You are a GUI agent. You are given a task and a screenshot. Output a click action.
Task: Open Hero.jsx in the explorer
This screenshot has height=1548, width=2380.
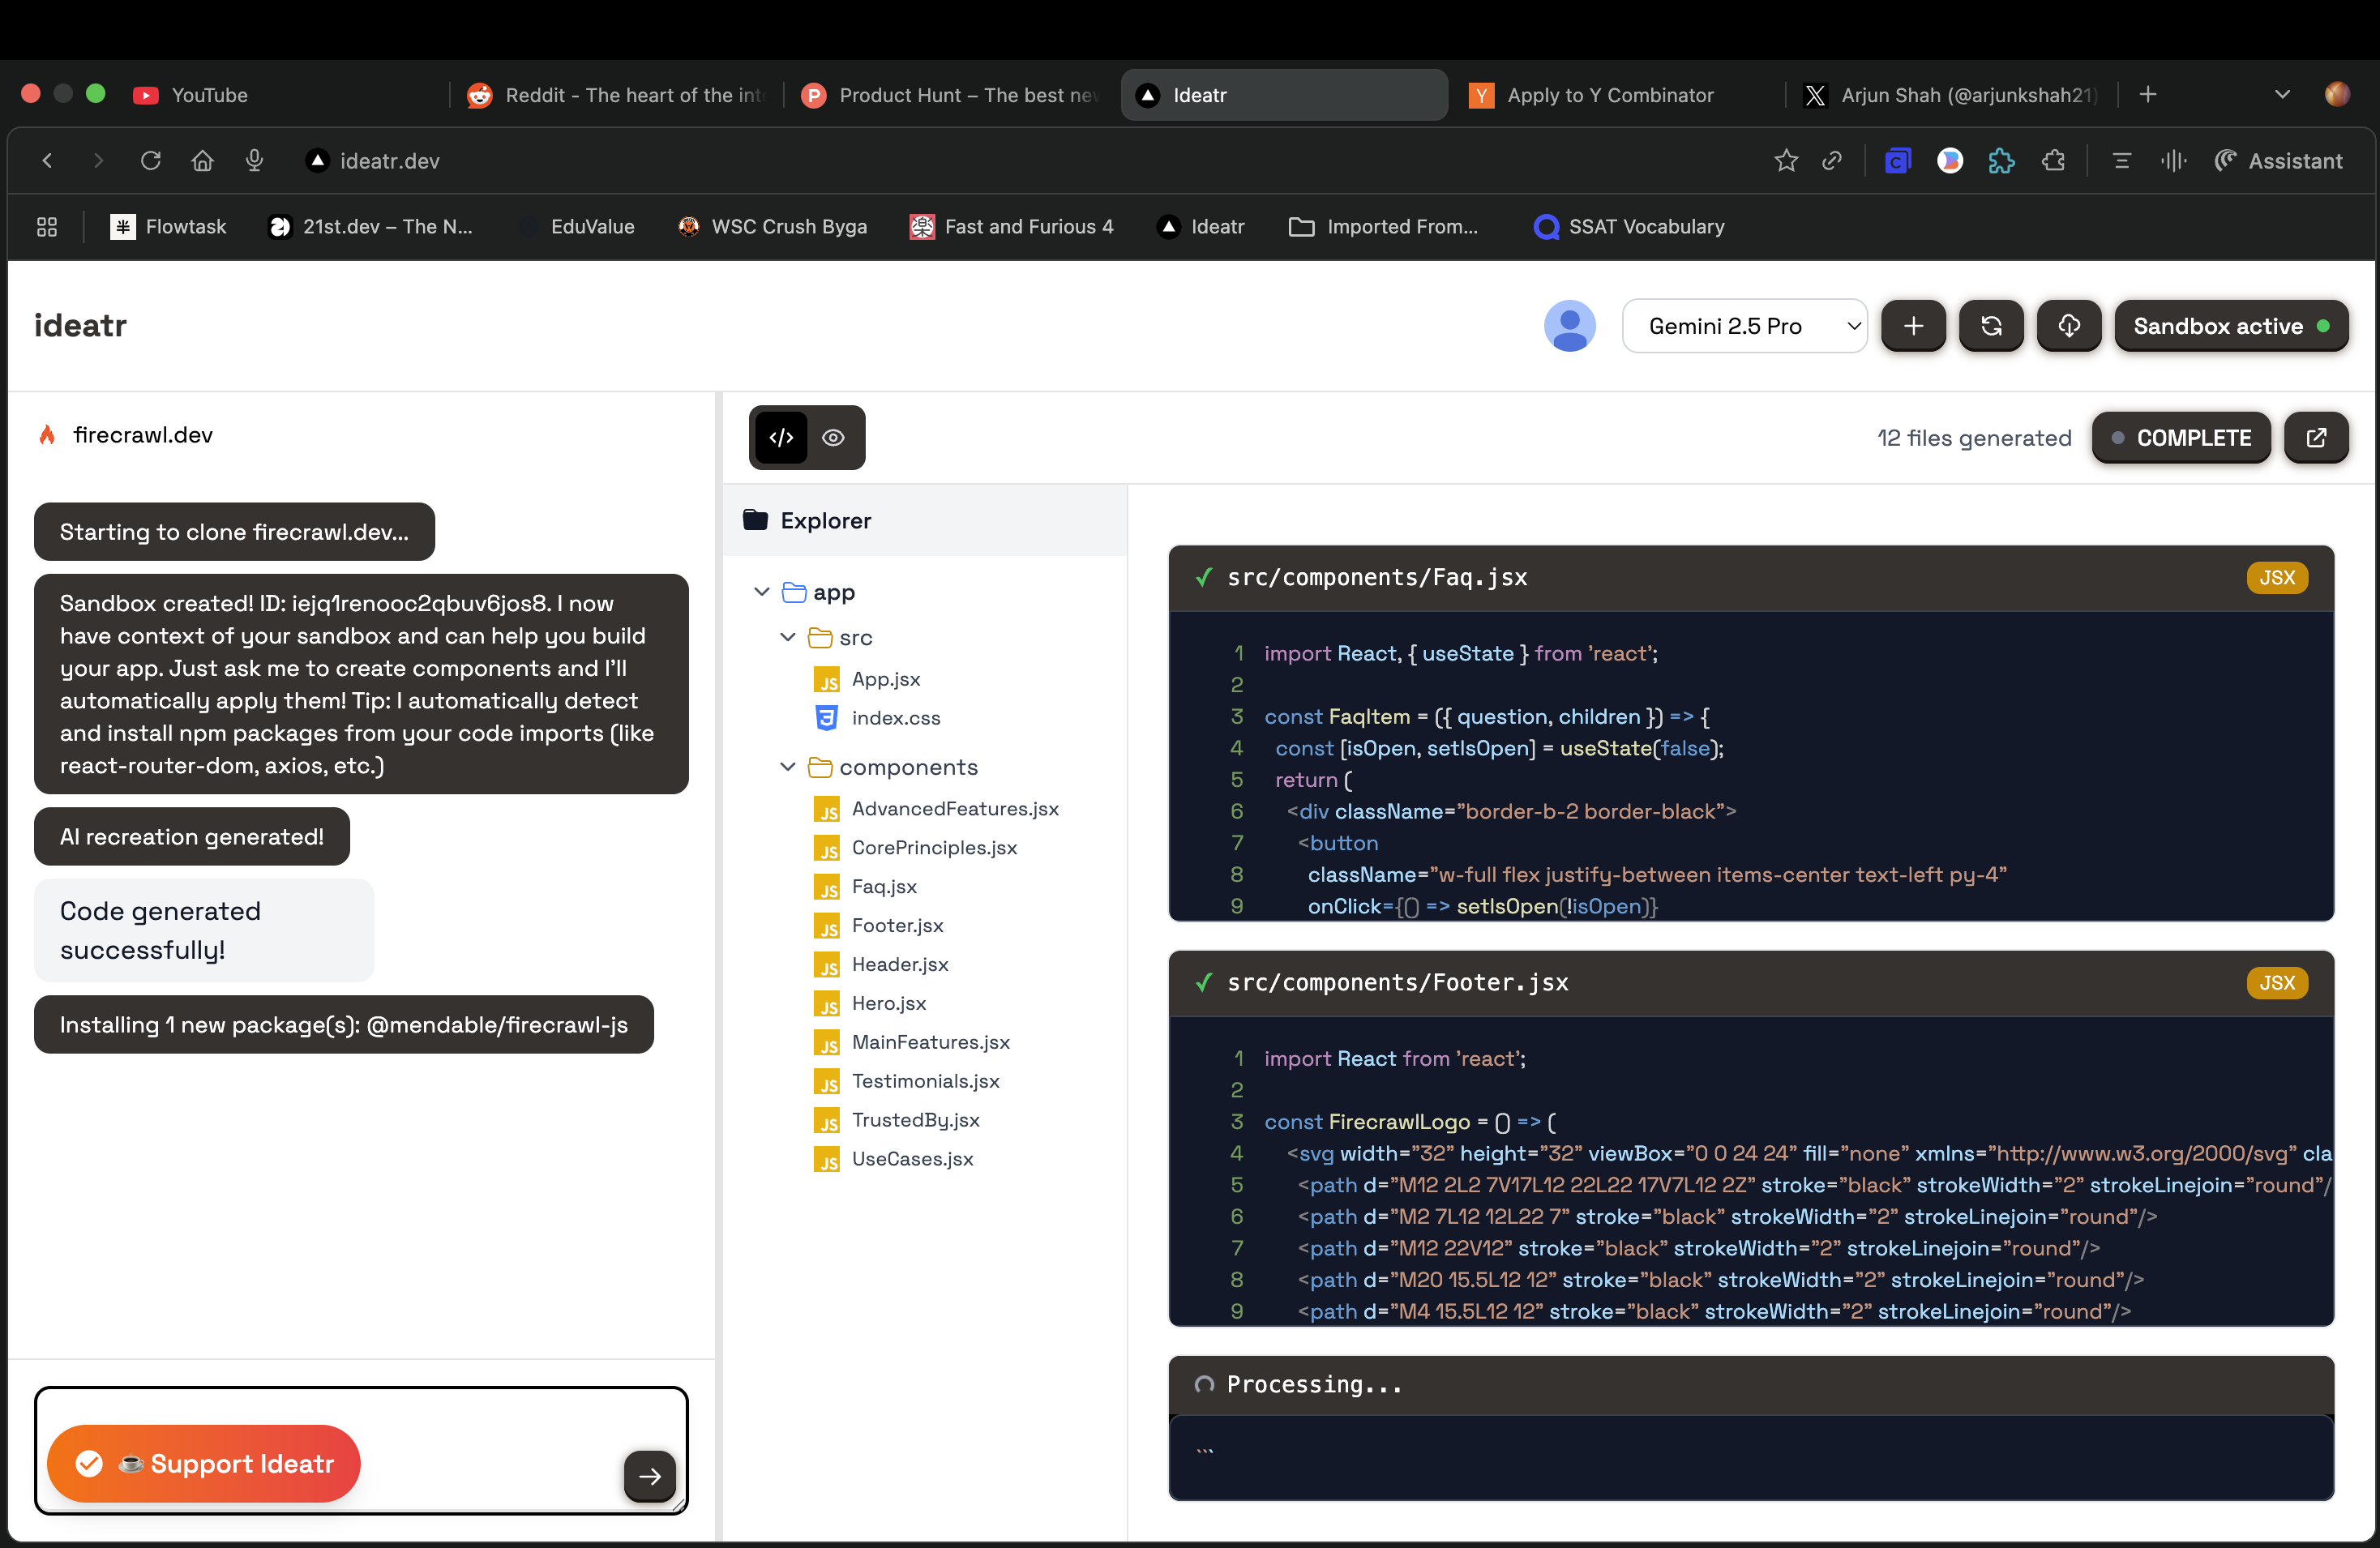tap(888, 1003)
